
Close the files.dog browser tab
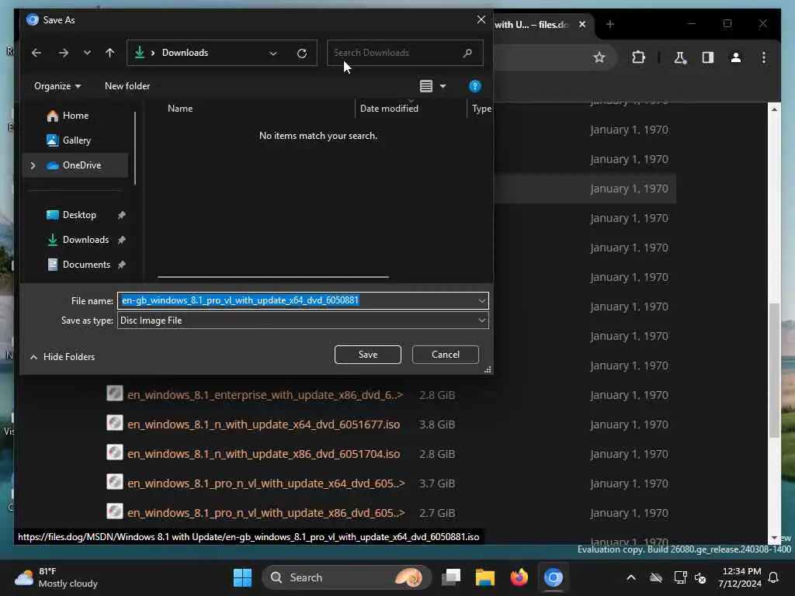pyautogui.click(x=582, y=24)
